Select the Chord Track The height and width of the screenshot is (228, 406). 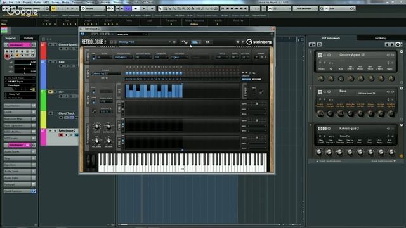pos(67,113)
